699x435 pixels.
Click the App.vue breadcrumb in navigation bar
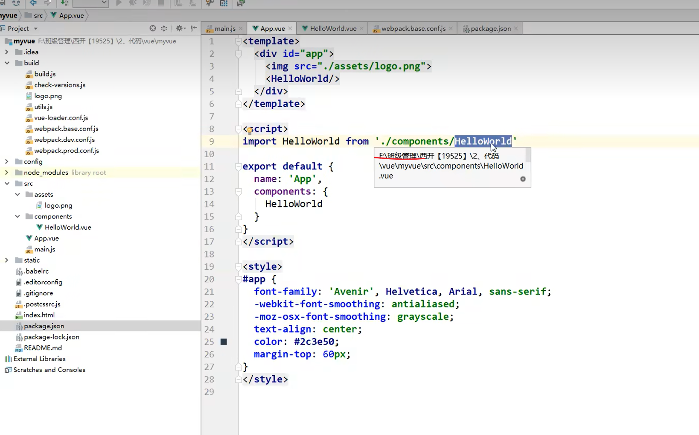[x=67, y=15]
